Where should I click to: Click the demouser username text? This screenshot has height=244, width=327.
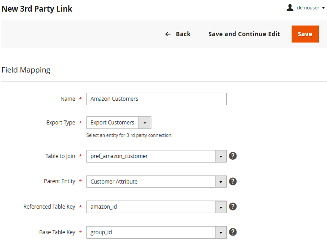(x=308, y=8)
